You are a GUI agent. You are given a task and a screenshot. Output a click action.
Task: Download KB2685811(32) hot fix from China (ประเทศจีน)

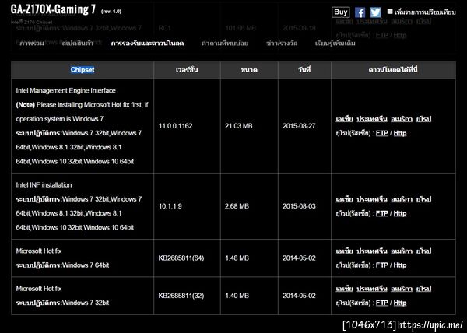(372, 289)
